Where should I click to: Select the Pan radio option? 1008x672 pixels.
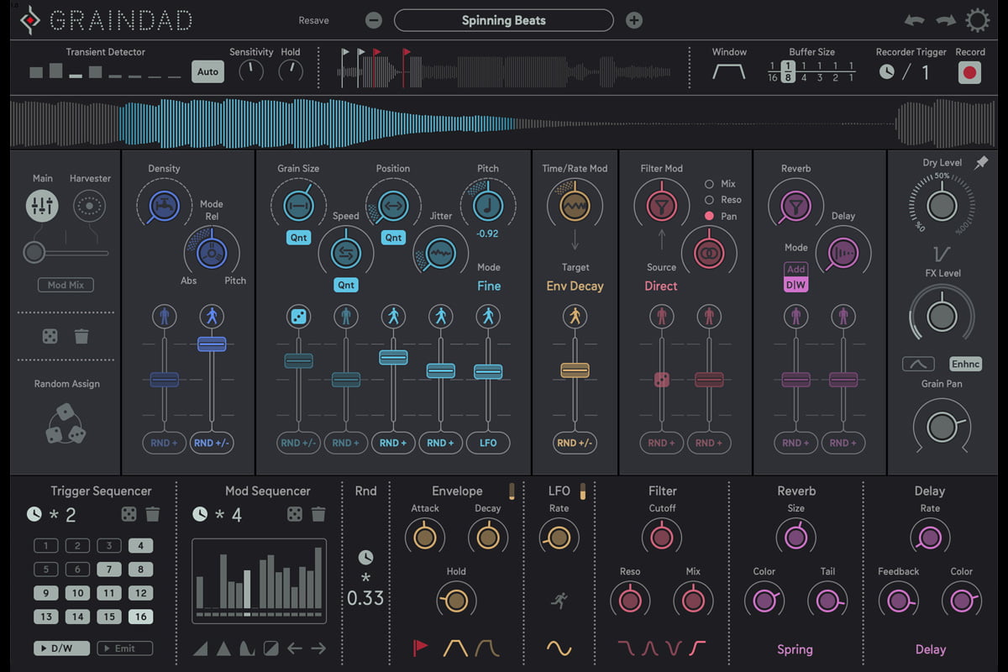pos(709,216)
